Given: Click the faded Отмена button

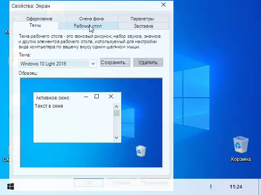Looking at the screenshot, I should click(x=122, y=182).
